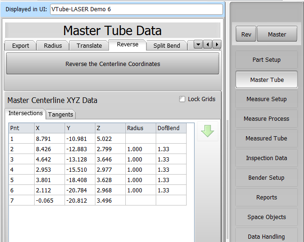Open the Bender Setup menu
304x242 pixels.
[x=267, y=177]
